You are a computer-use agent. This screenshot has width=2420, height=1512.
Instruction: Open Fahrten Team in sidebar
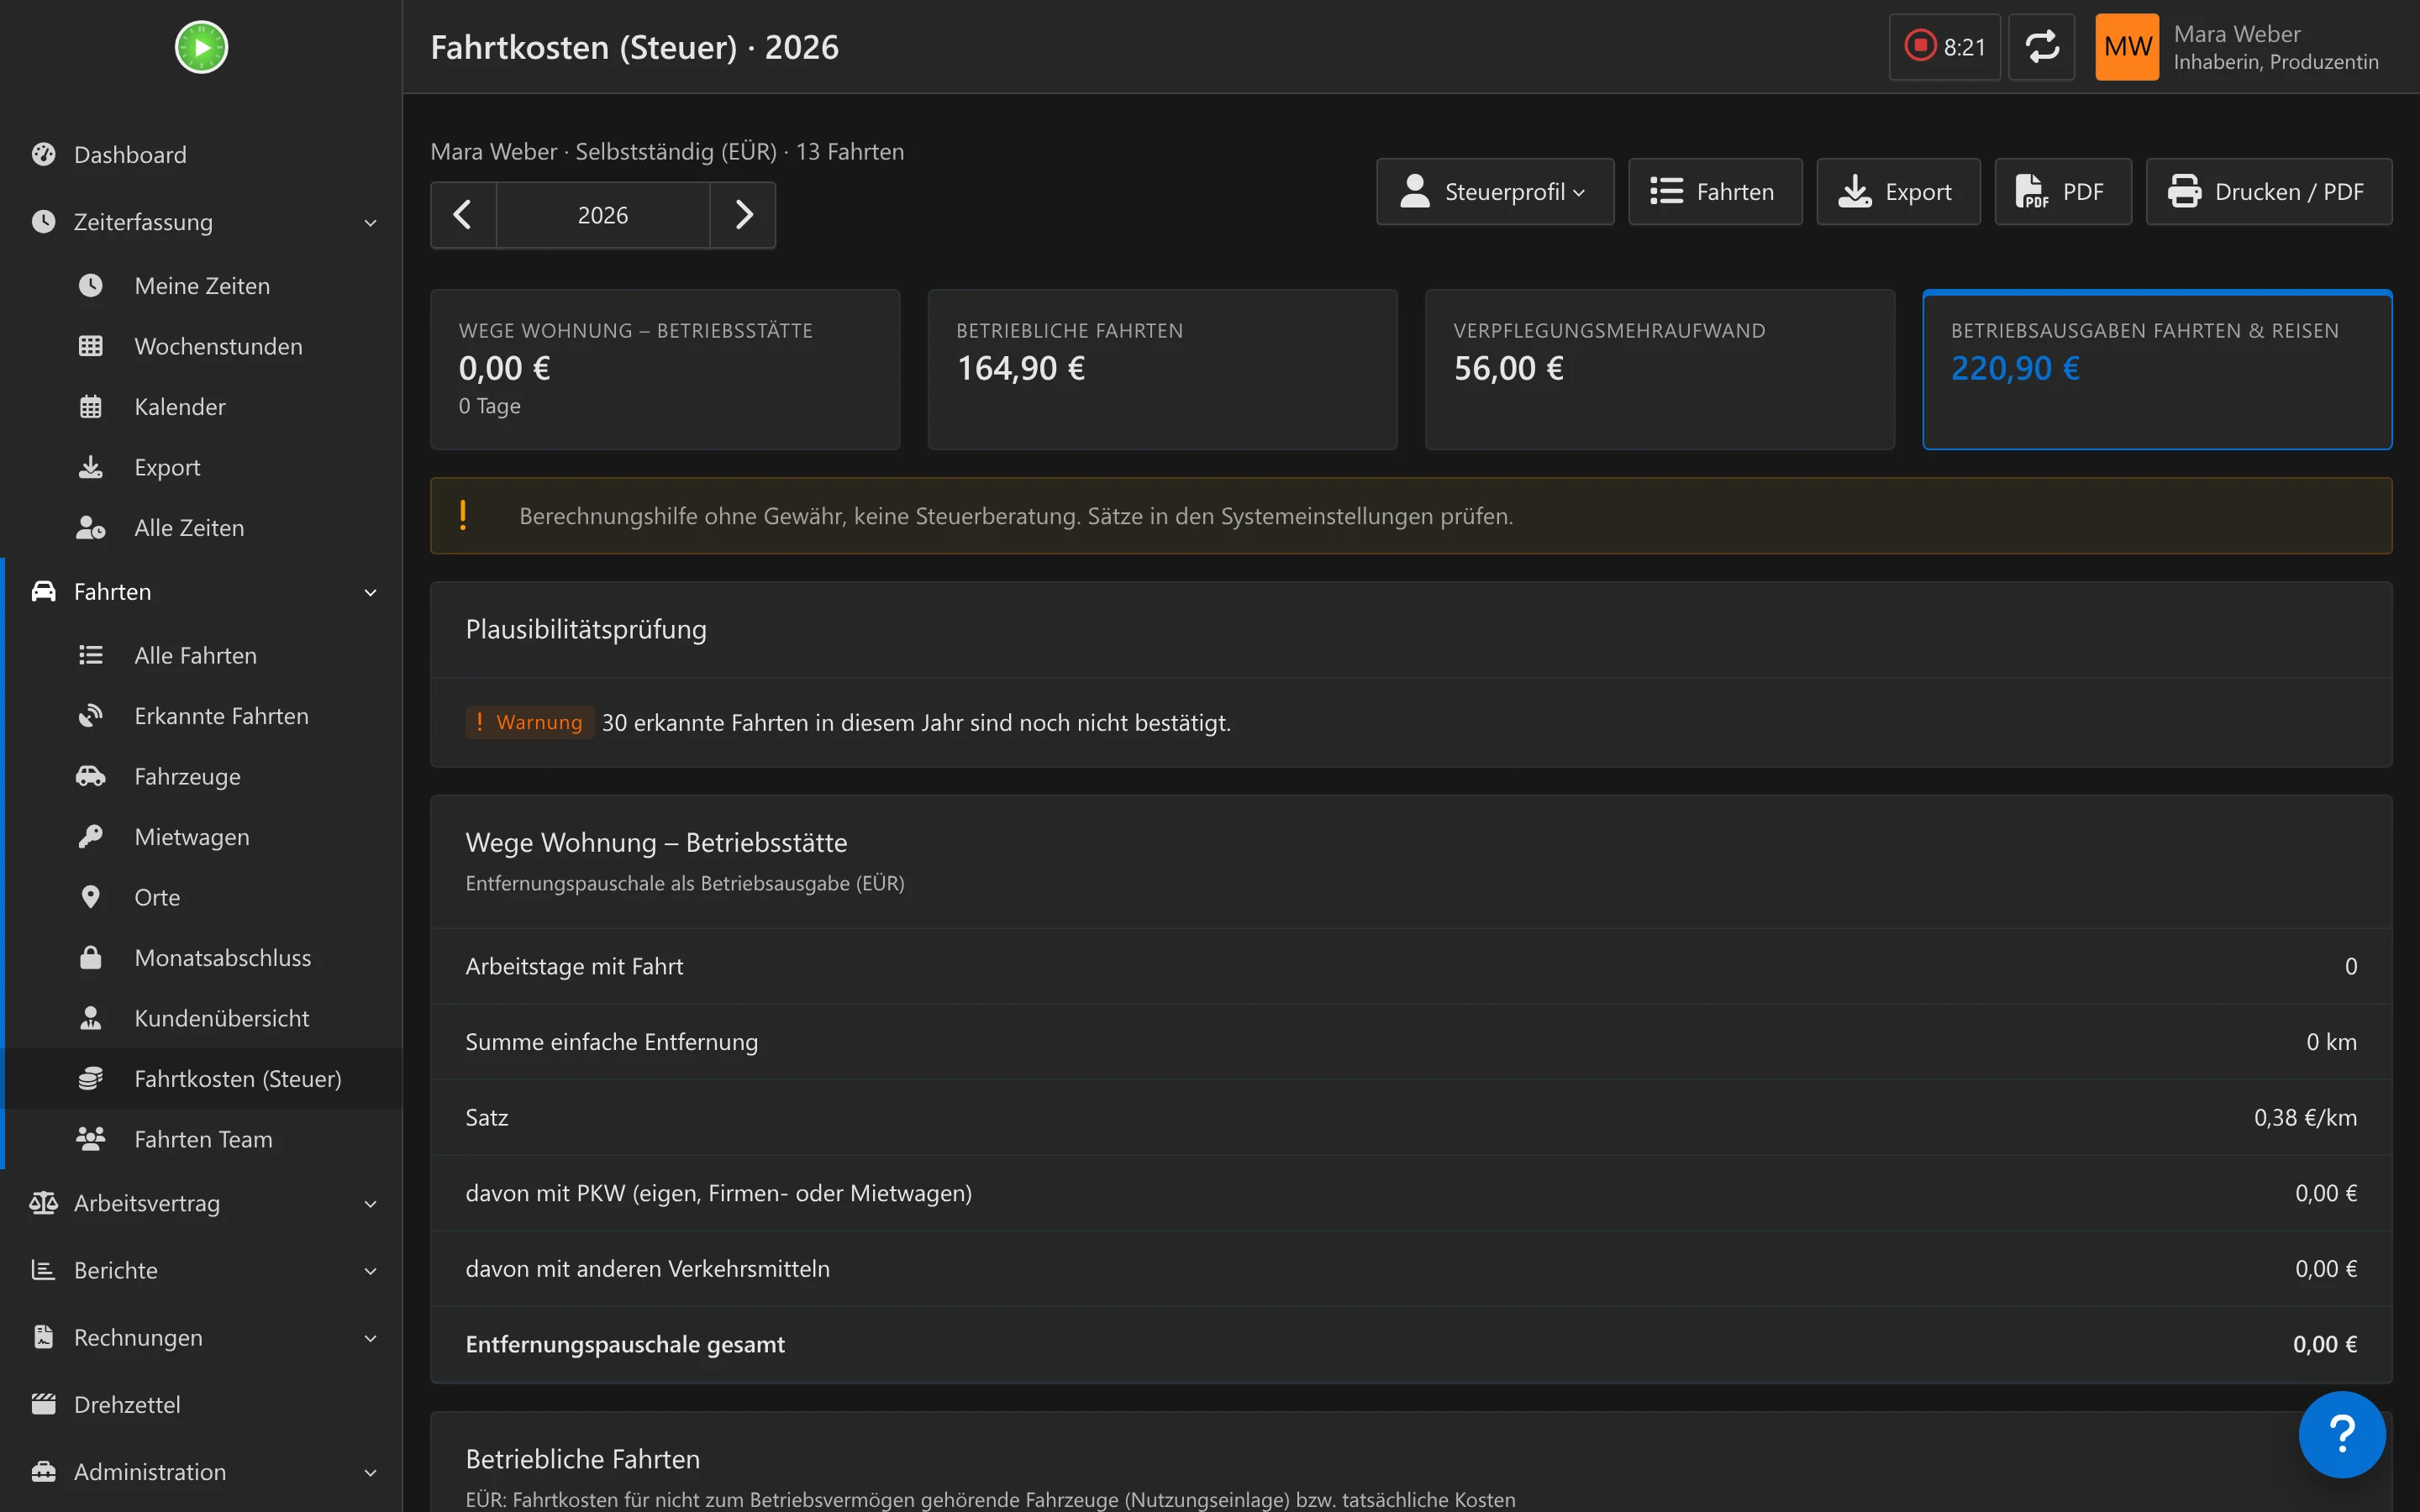pos(201,1139)
